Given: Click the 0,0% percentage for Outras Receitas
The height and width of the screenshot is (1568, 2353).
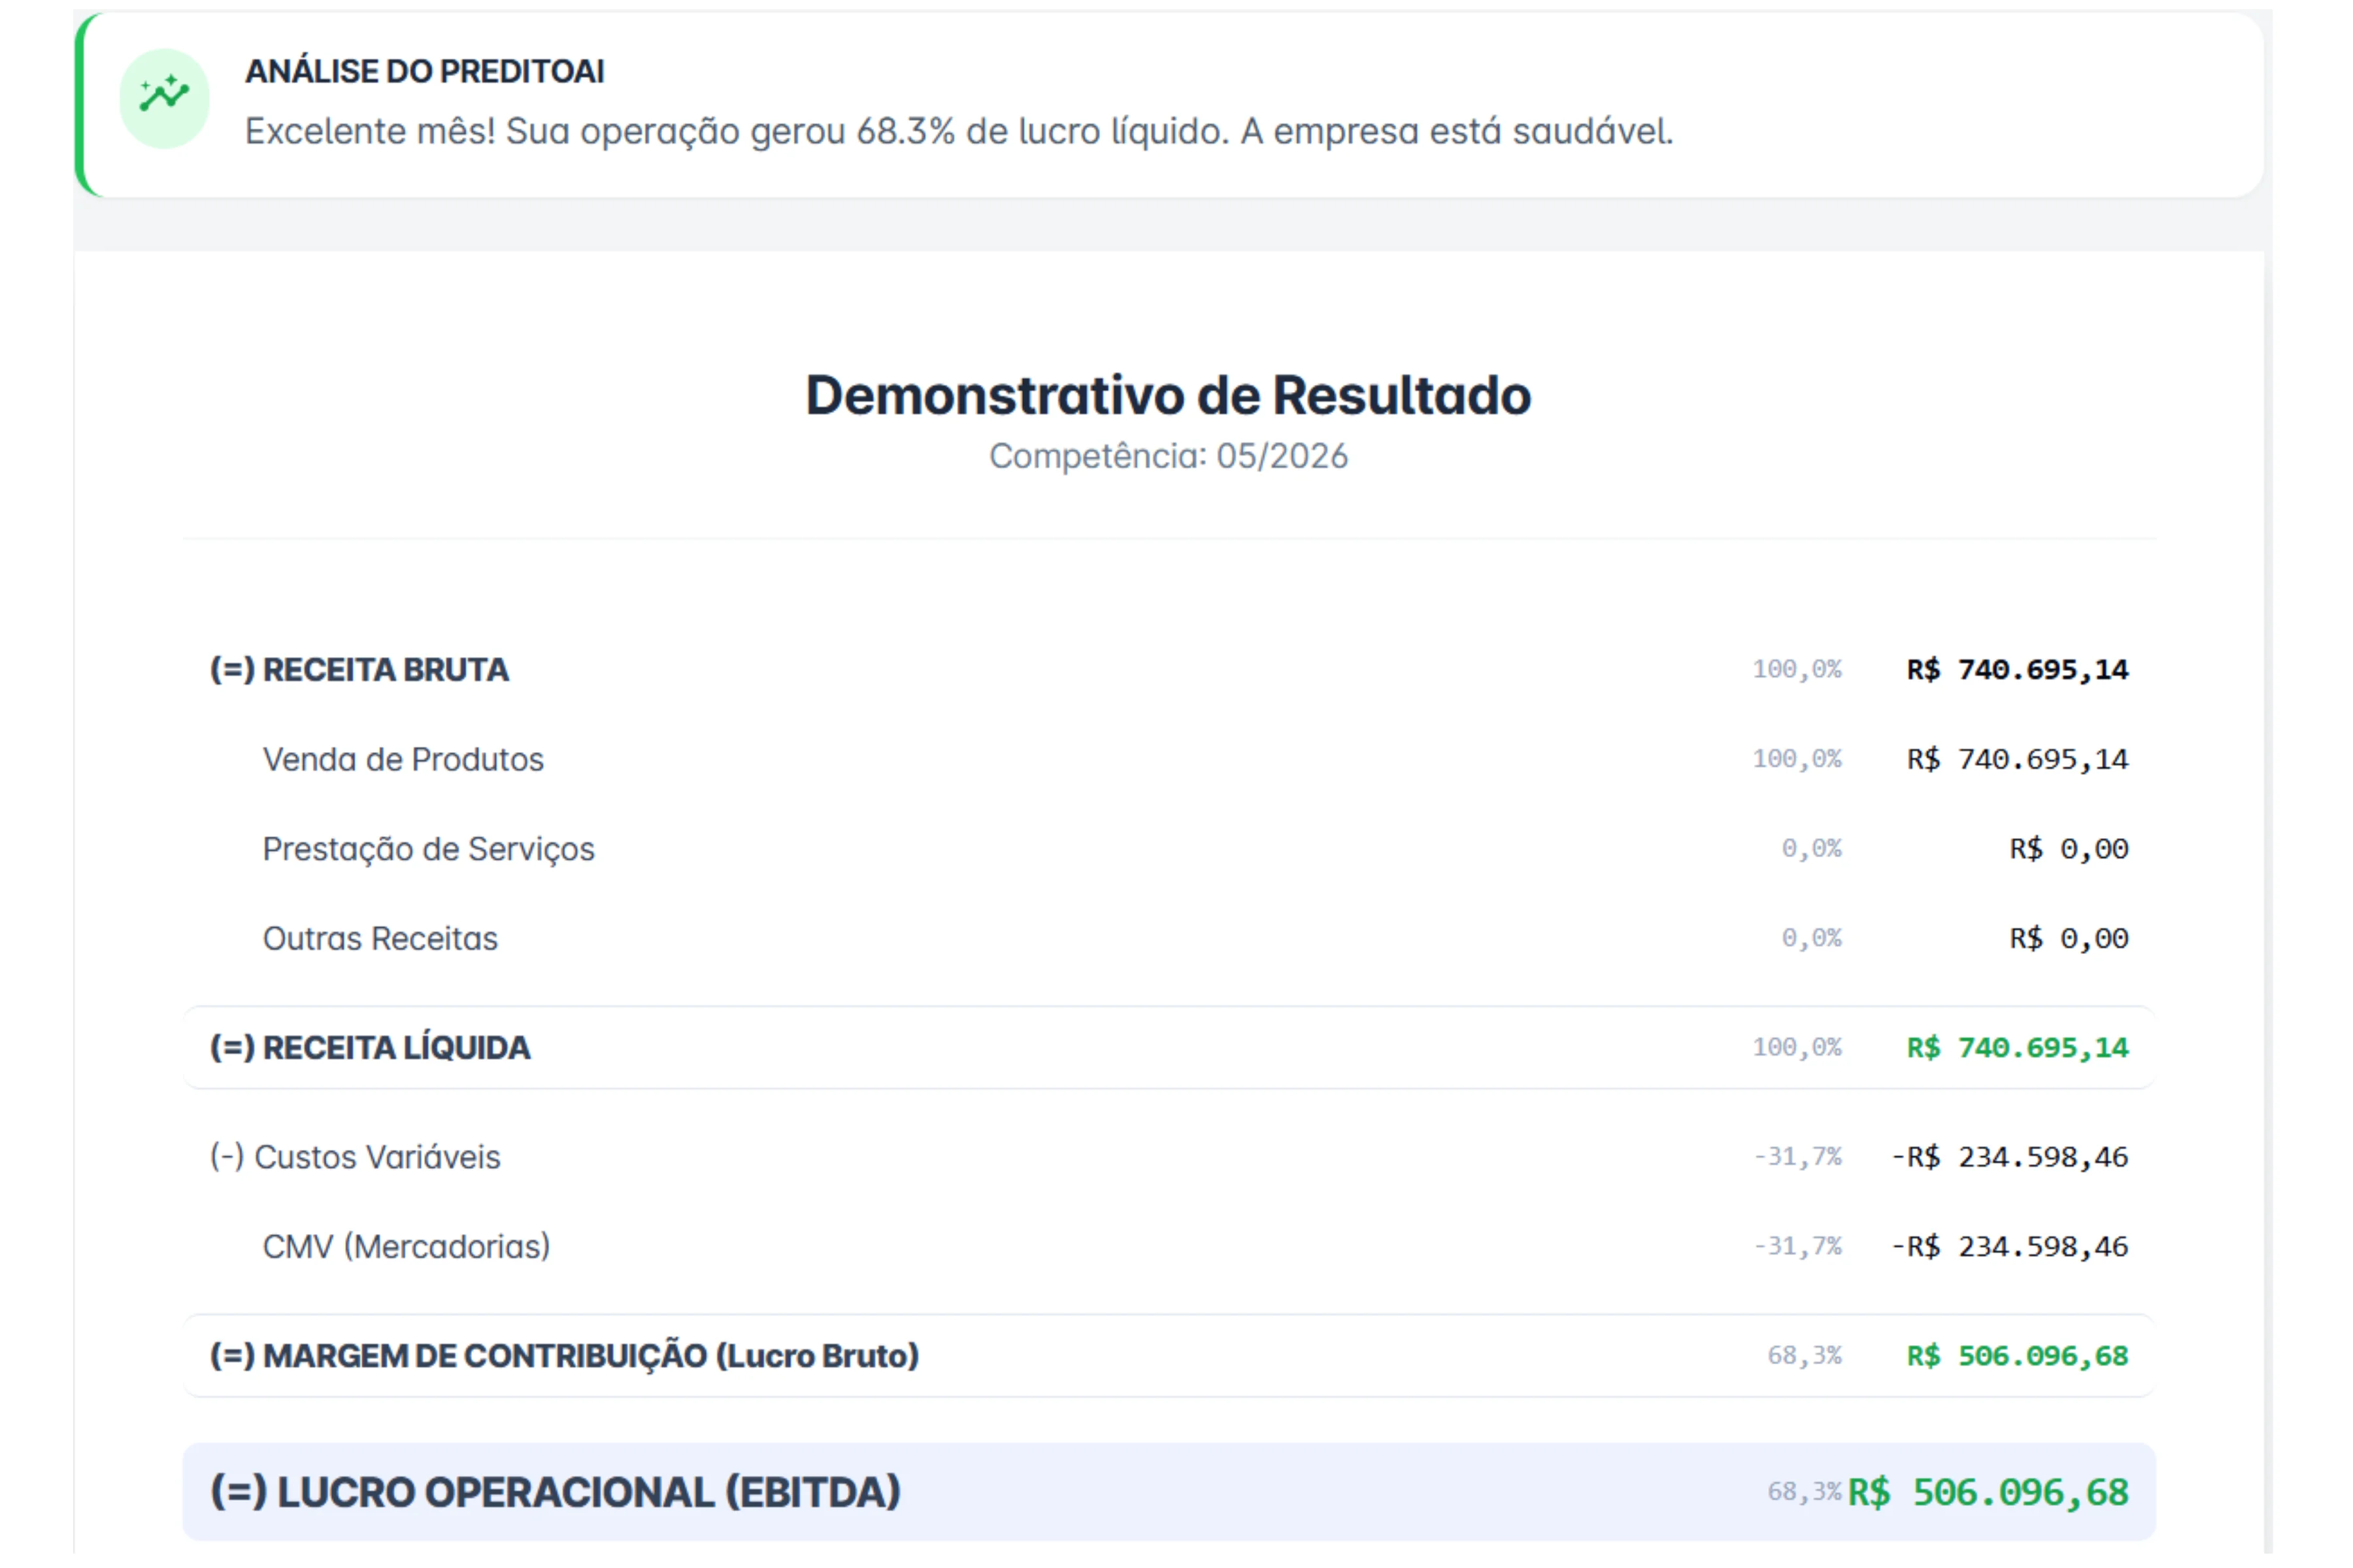Looking at the screenshot, I should pyautogui.click(x=1811, y=939).
